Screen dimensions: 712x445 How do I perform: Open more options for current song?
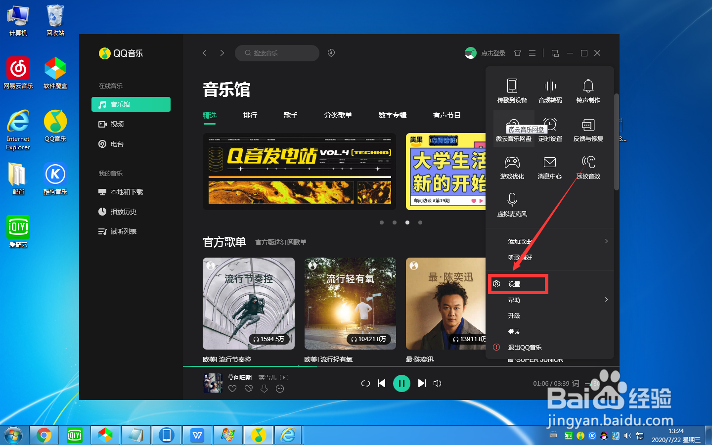280,389
